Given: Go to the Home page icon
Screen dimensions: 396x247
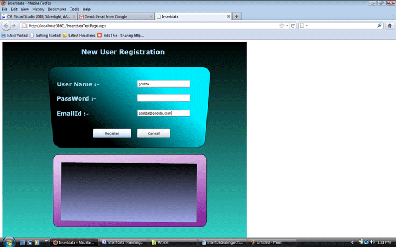Looking at the screenshot, I should coord(390,26).
